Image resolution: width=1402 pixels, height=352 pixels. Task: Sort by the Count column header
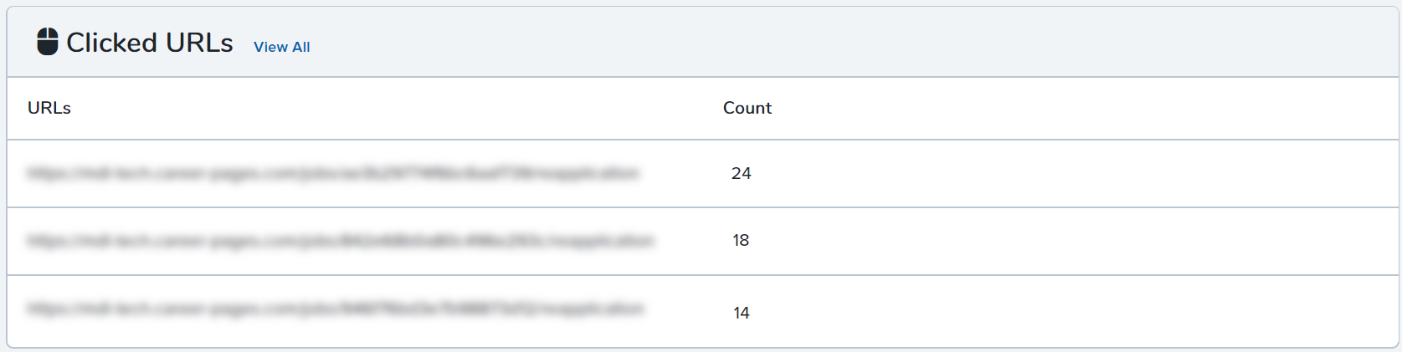pos(747,108)
